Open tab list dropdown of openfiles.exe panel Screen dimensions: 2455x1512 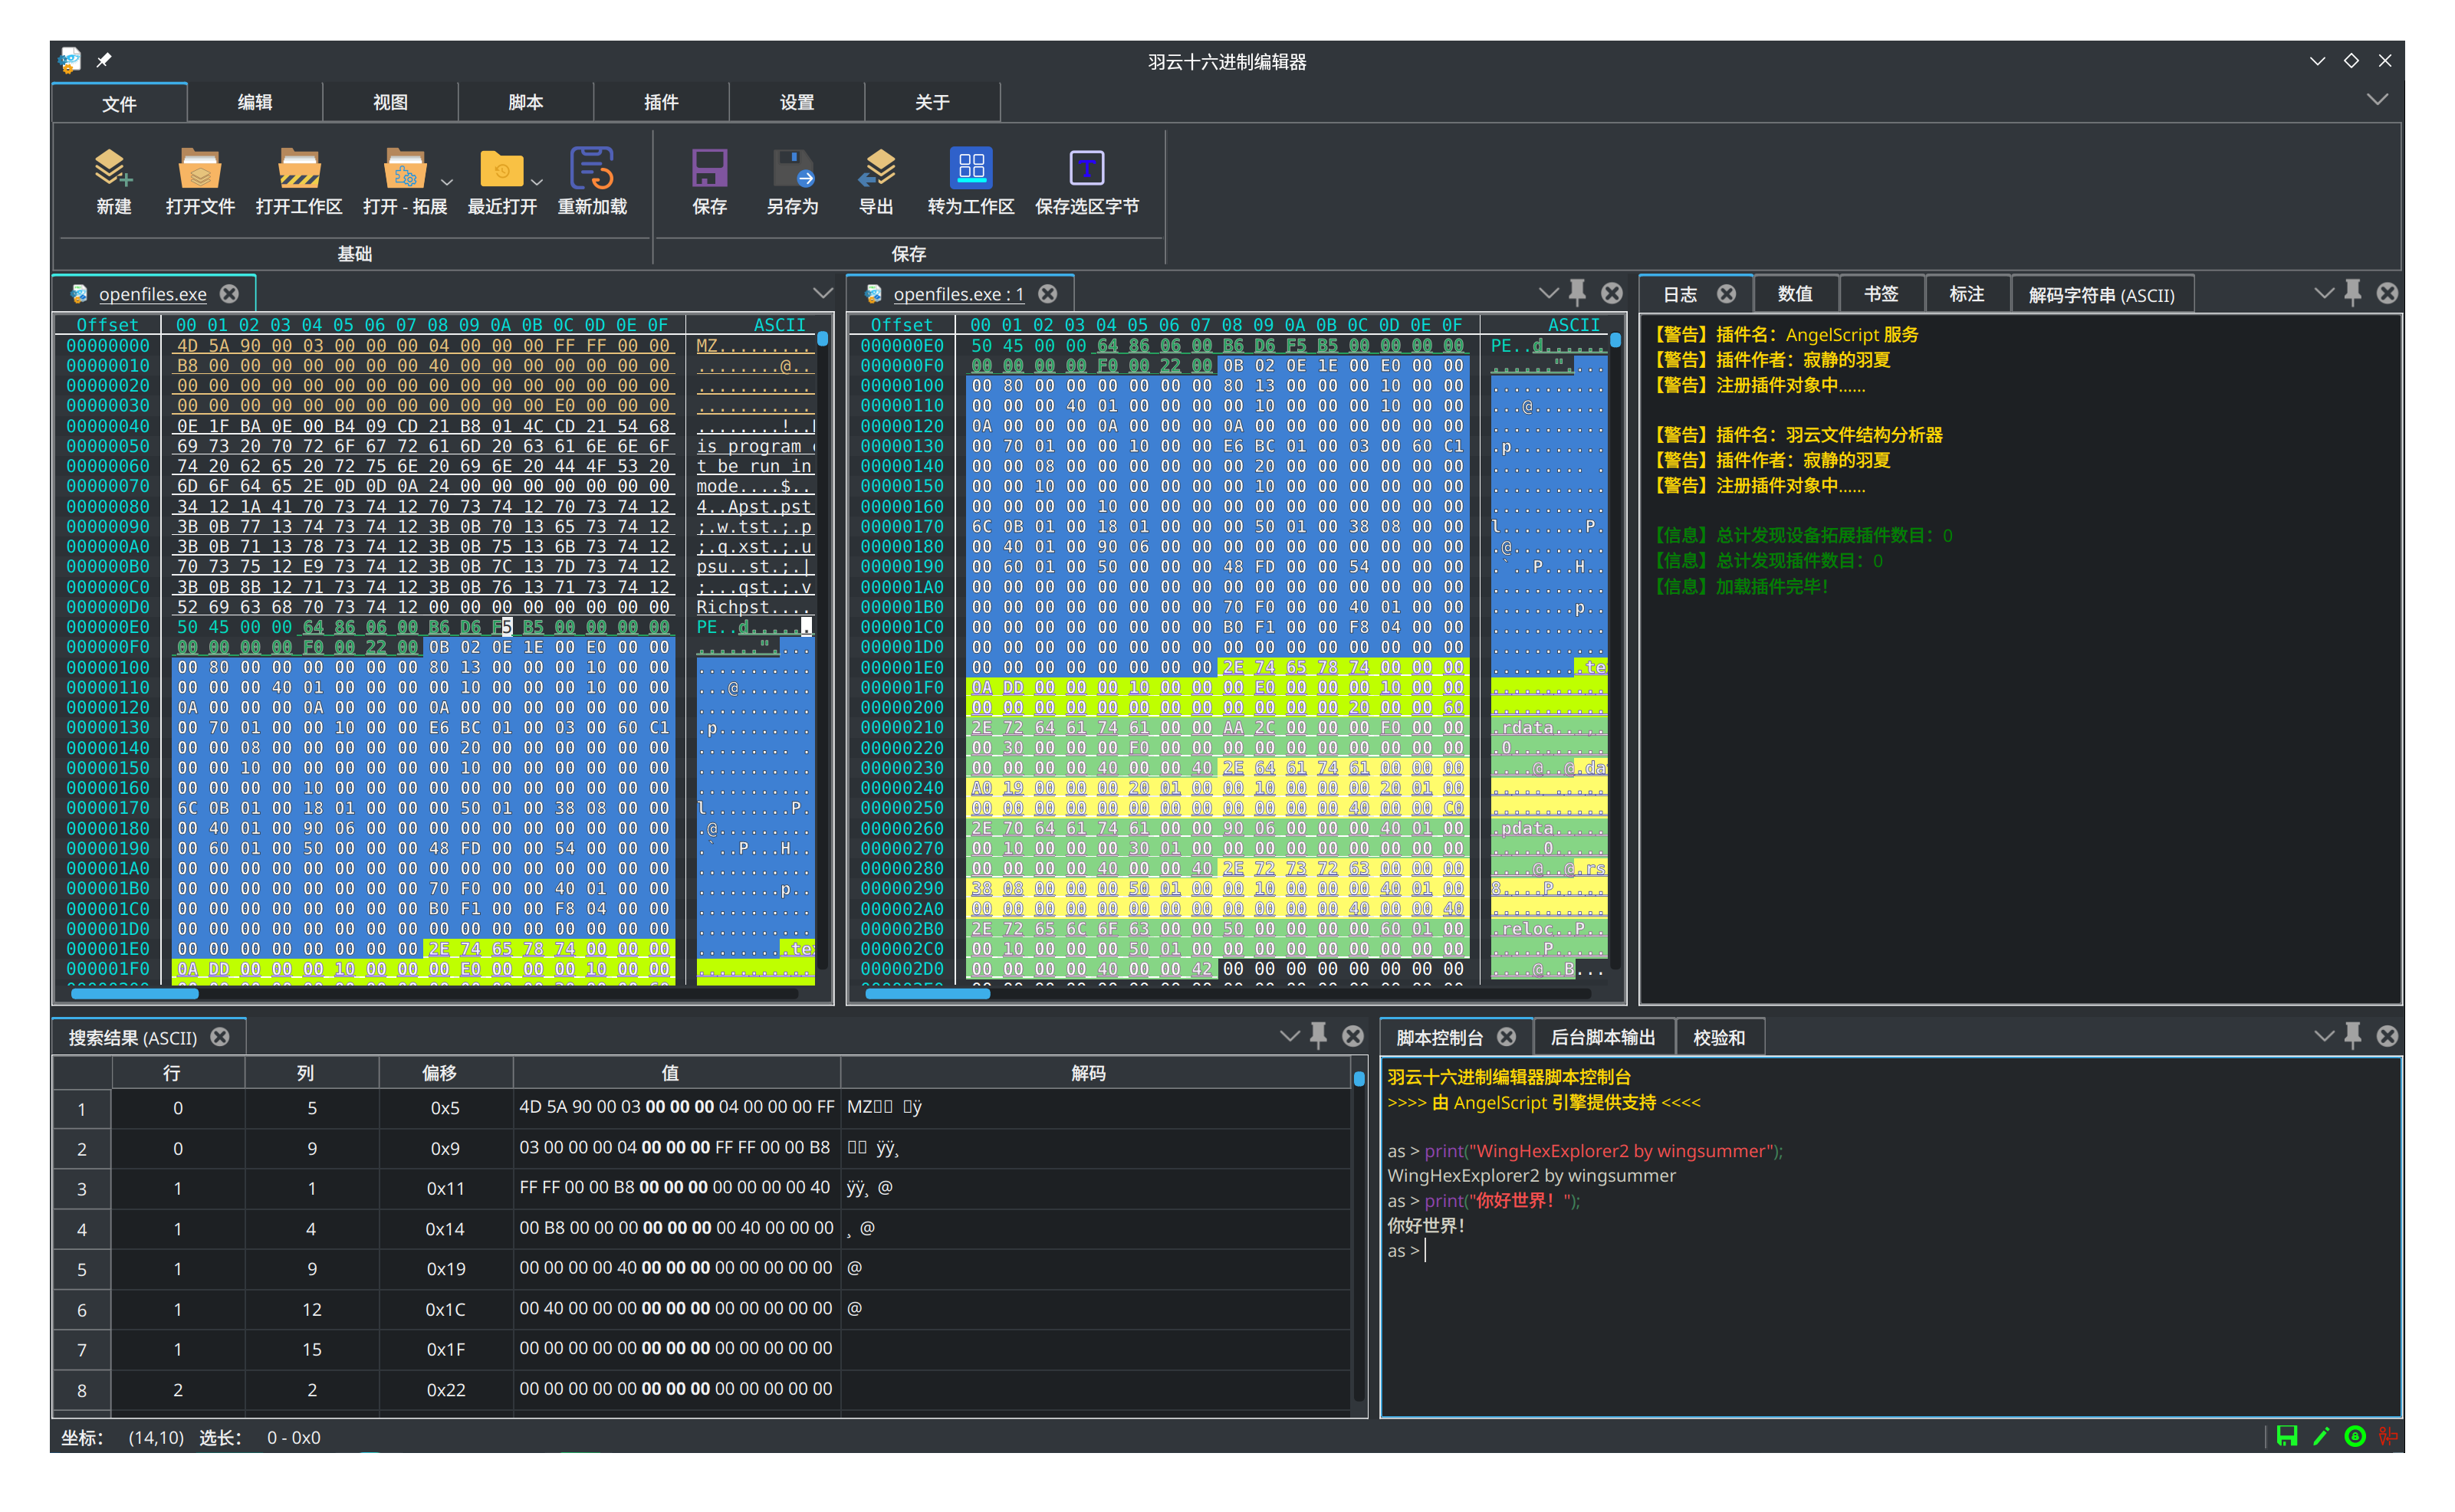823,293
